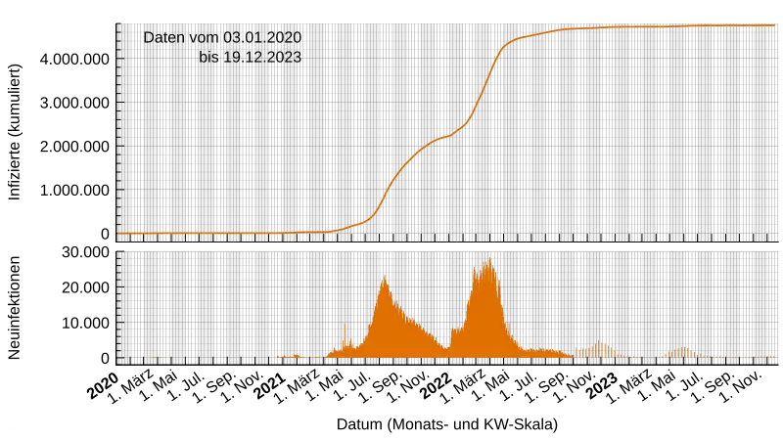Viewport: 783px width, 440px height.
Task: Click the mid-curve plateau of the cumulative line
Action: [x=445, y=137]
